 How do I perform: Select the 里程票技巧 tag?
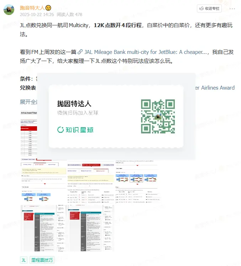click(42, 260)
